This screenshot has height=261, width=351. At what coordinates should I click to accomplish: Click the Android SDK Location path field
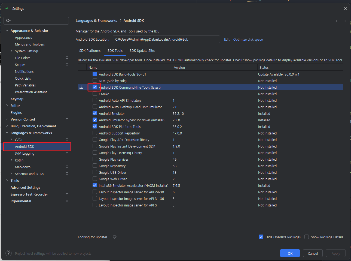coord(166,40)
